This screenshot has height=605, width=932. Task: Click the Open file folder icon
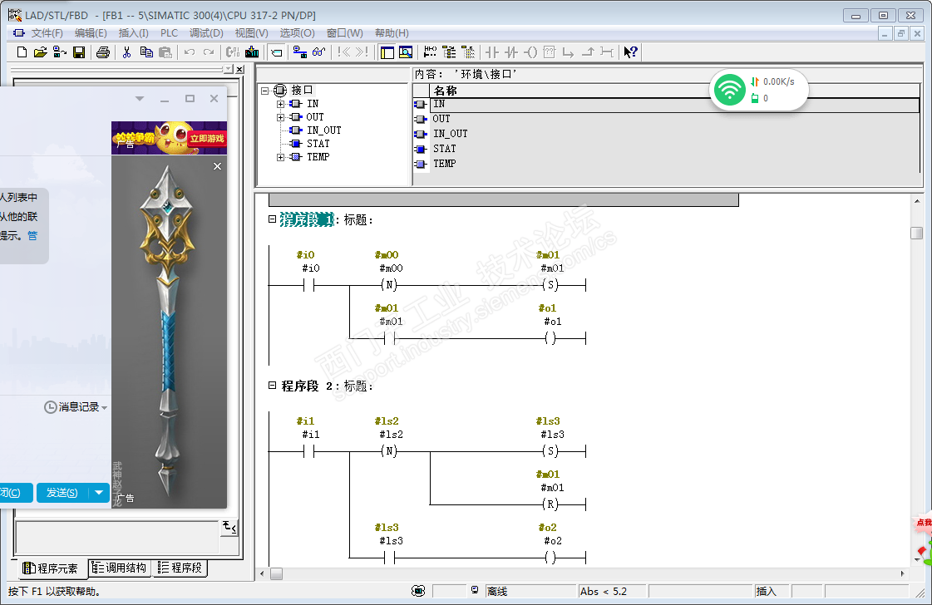(41, 52)
